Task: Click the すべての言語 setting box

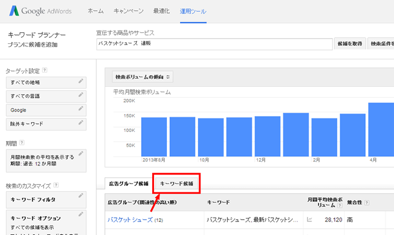Action: [x=46, y=96]
